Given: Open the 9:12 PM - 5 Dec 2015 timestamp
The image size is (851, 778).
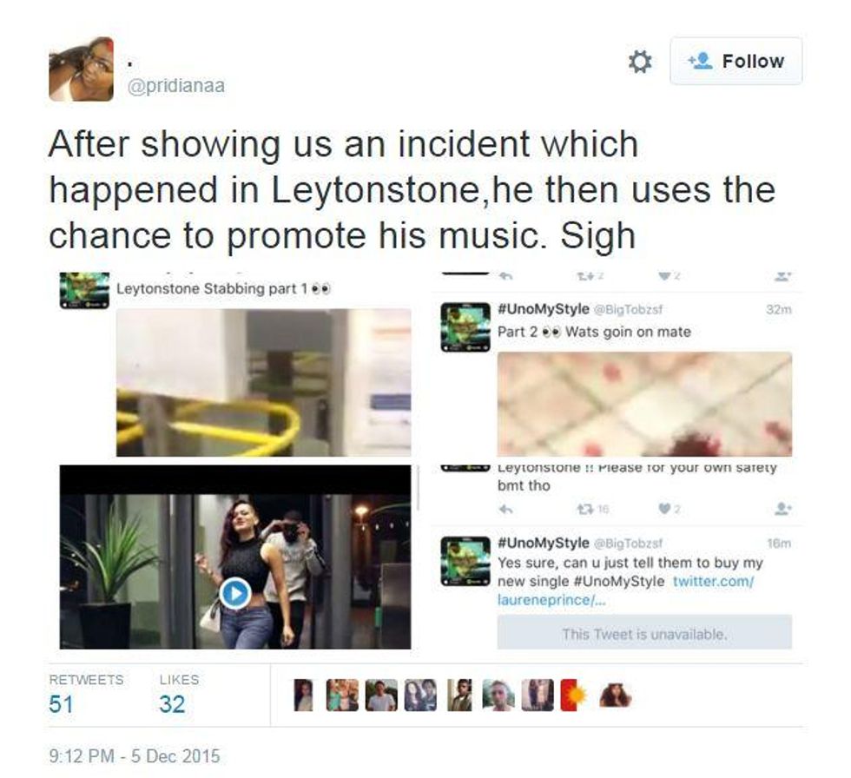Looking at the screenshot, I should [x=135, y=755].
